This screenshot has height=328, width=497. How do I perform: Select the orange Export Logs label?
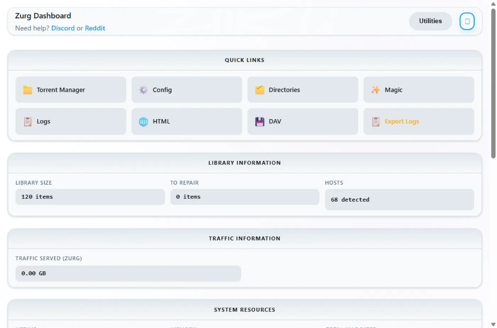(x=402, y=121)
